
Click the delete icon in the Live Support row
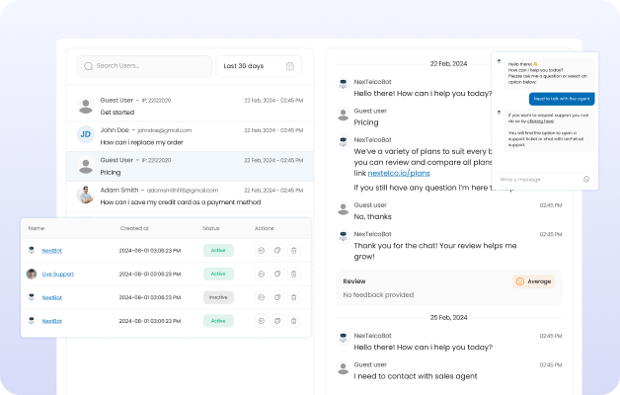pyautogui.click(x=293, y=274)
